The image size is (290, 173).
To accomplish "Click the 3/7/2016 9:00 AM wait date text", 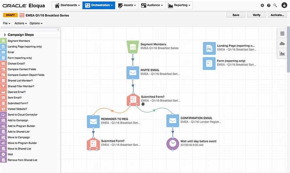I will 192,145.
